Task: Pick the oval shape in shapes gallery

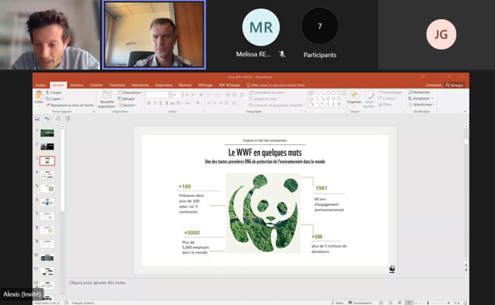Action: tap(334, 93)
